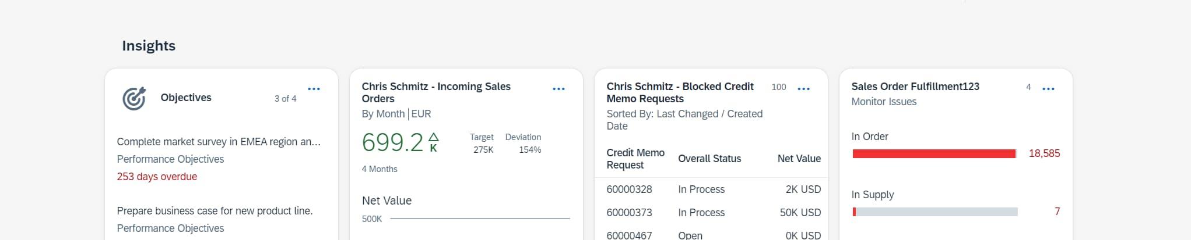This screenshot has width=1191, height=240.
Task: Open Incoming Sales Orders card overflow menu
Action: [x=558, y=89]
